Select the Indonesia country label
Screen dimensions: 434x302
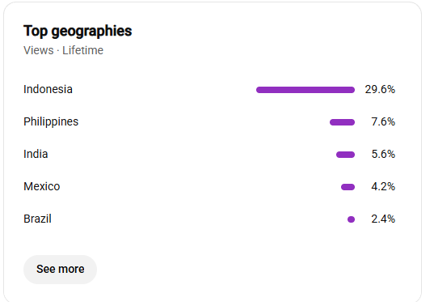pyautogui.click(x=48, y=89)
